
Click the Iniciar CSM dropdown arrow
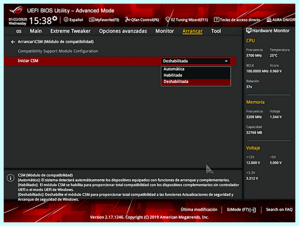pos(226,61)
